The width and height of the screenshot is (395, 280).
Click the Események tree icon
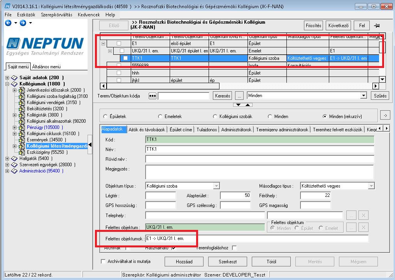(22, 139)
